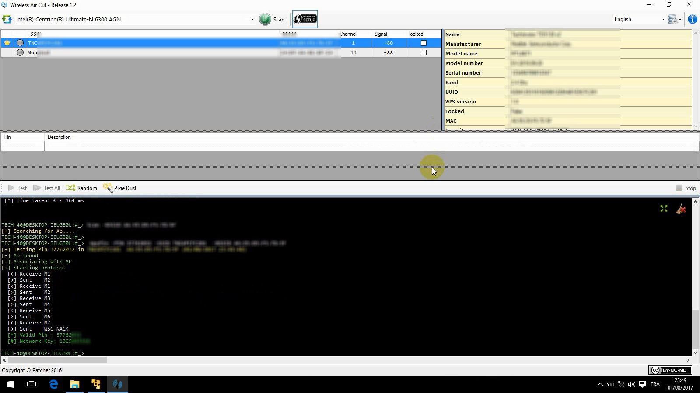
Task: Select the UUID row label
Action: coord(451,92)
